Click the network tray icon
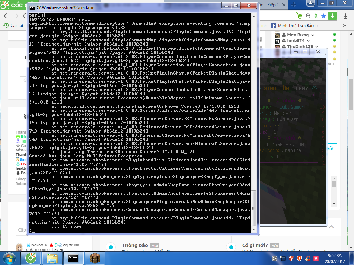This screenshot has height=265, width=354. coord(283,258)
